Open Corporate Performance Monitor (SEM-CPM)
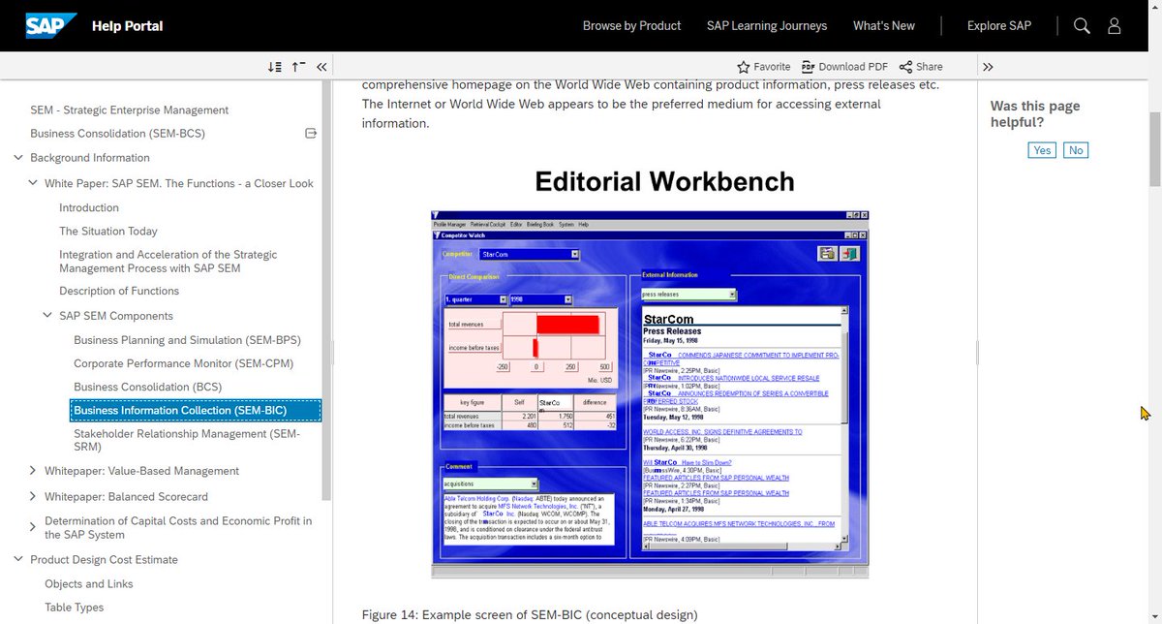1162x624 pixels. 183,363
